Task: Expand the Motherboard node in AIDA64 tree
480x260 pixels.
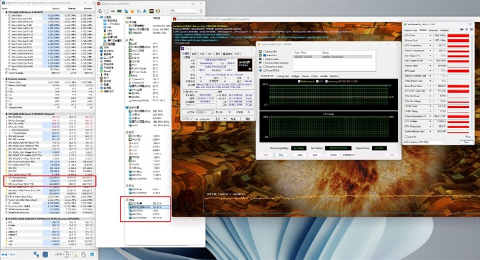Action: 98,47
